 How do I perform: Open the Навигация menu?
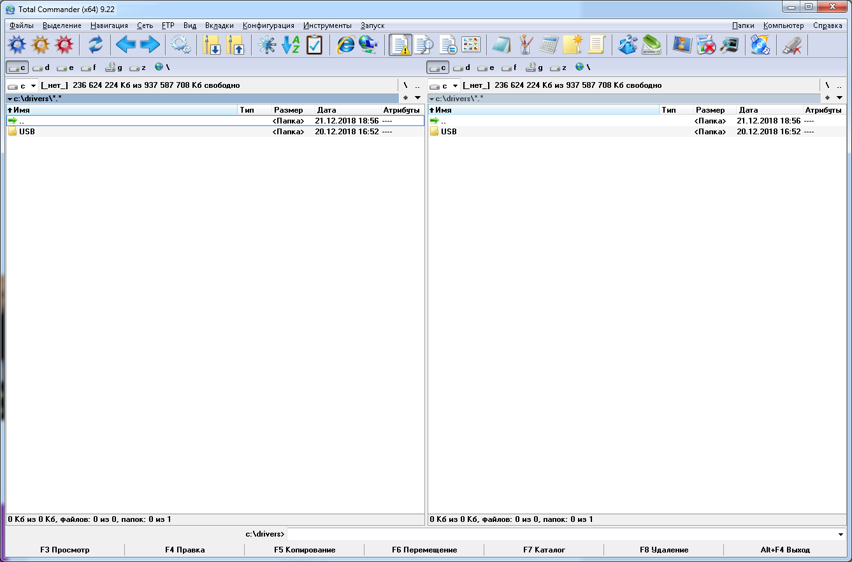(109, 25)
